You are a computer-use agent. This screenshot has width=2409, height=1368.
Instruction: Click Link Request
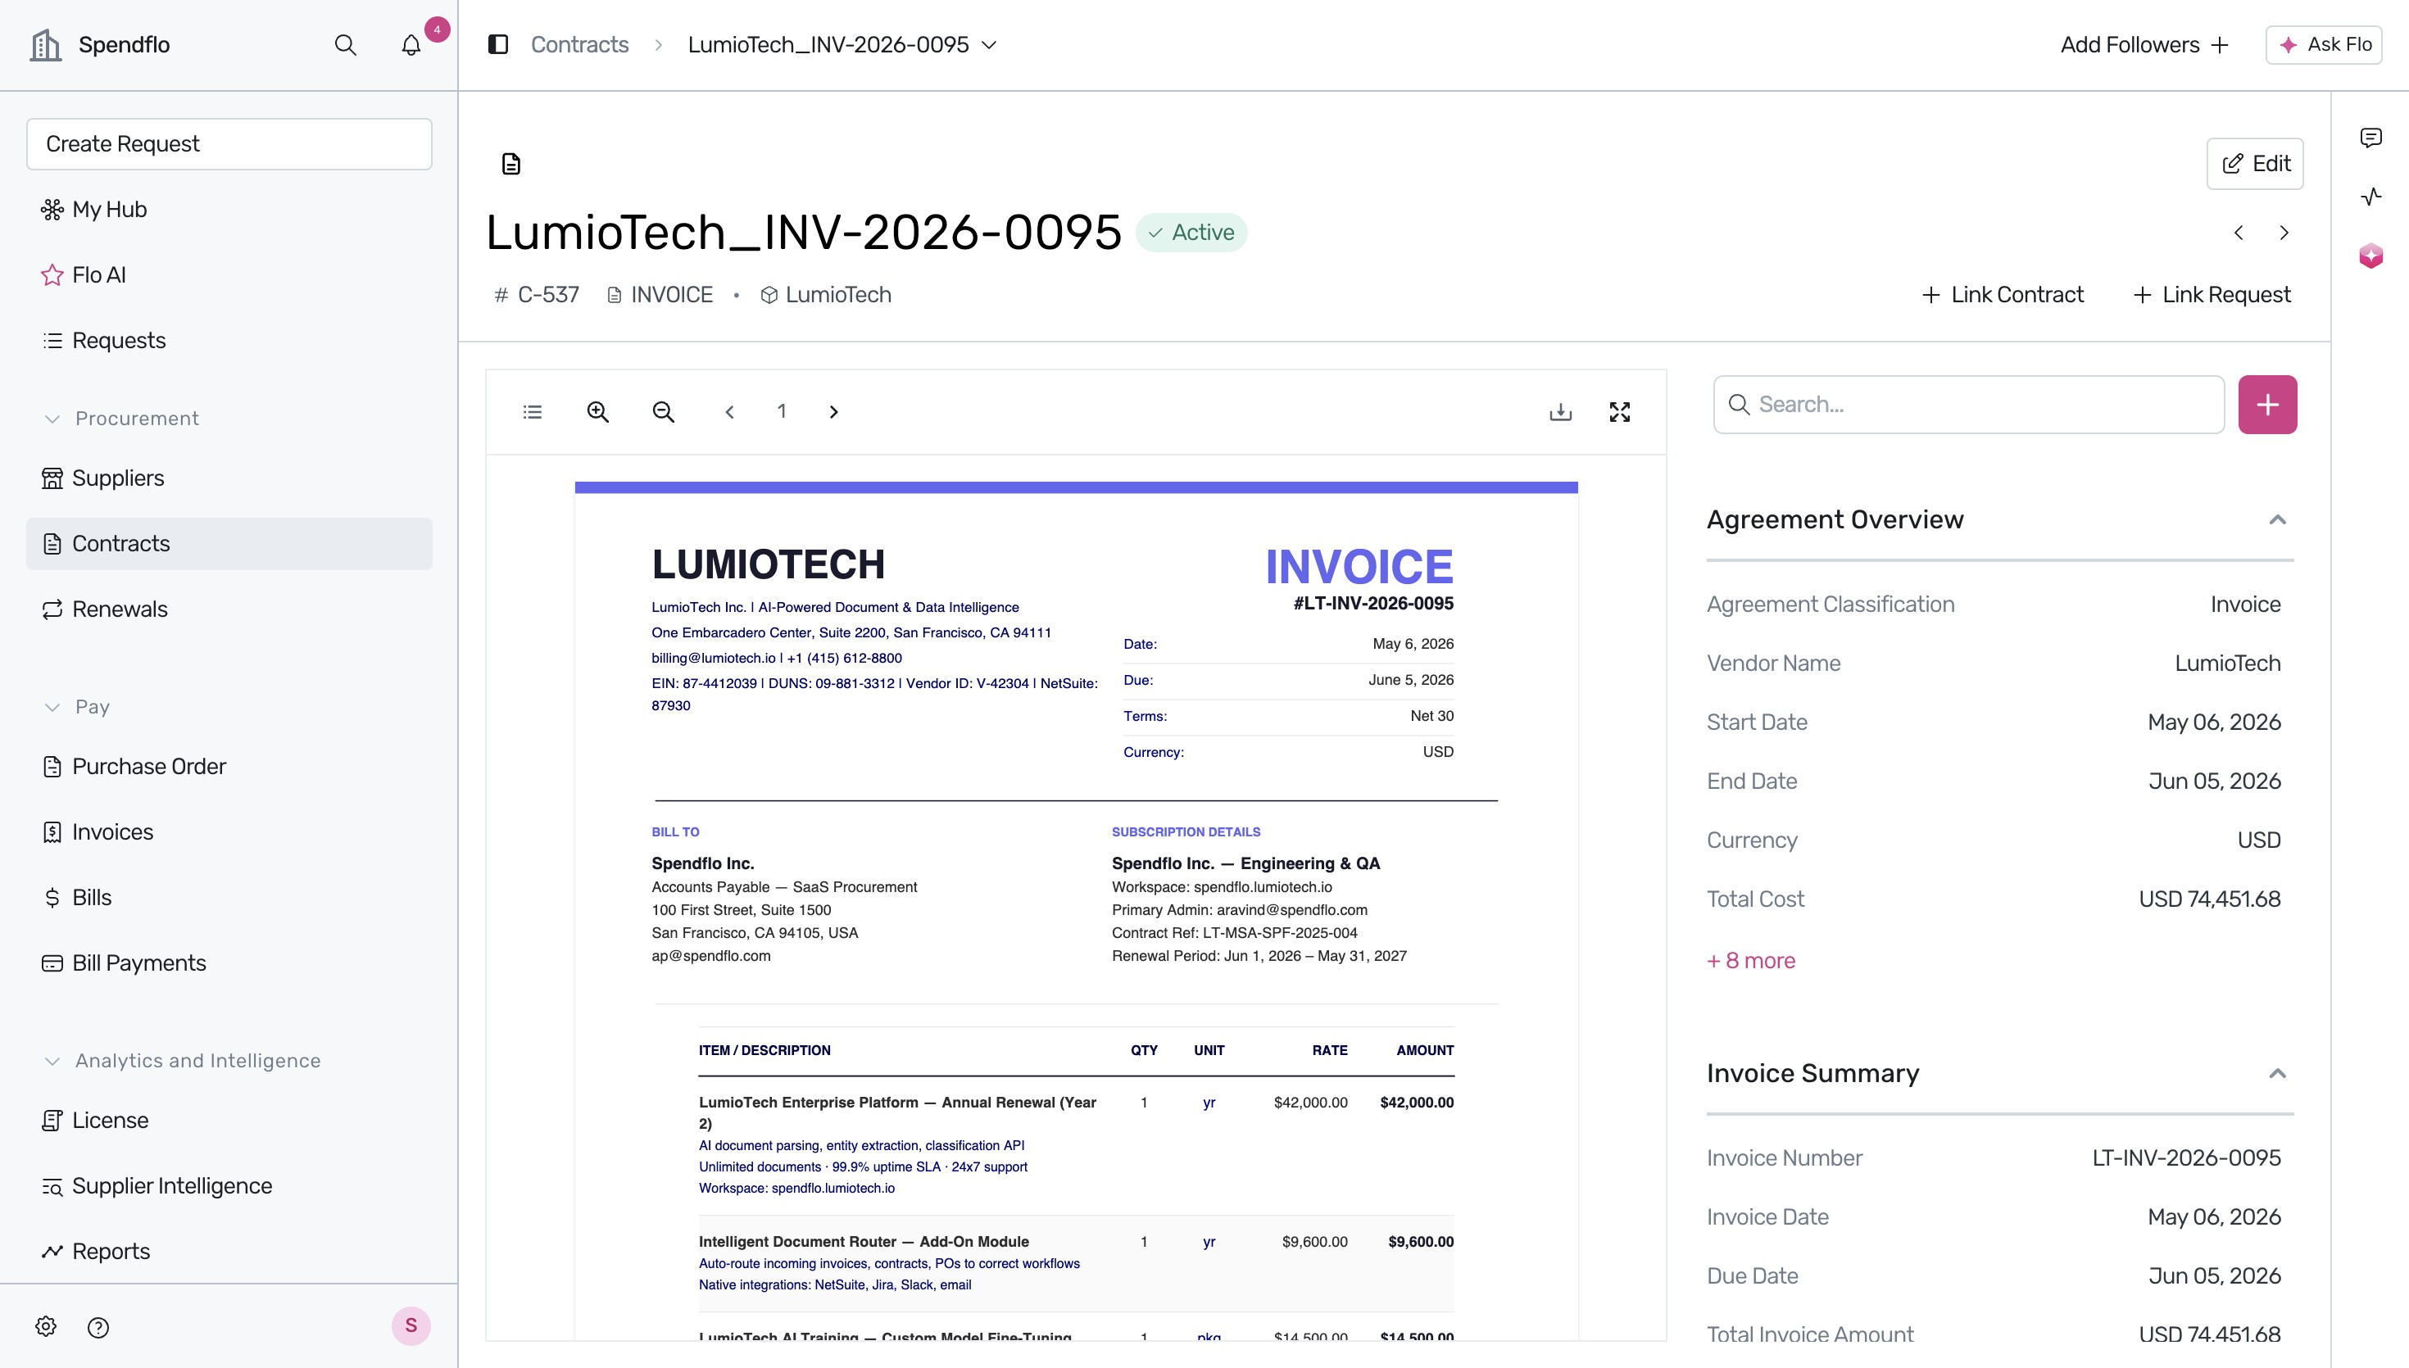[2212, 295]
